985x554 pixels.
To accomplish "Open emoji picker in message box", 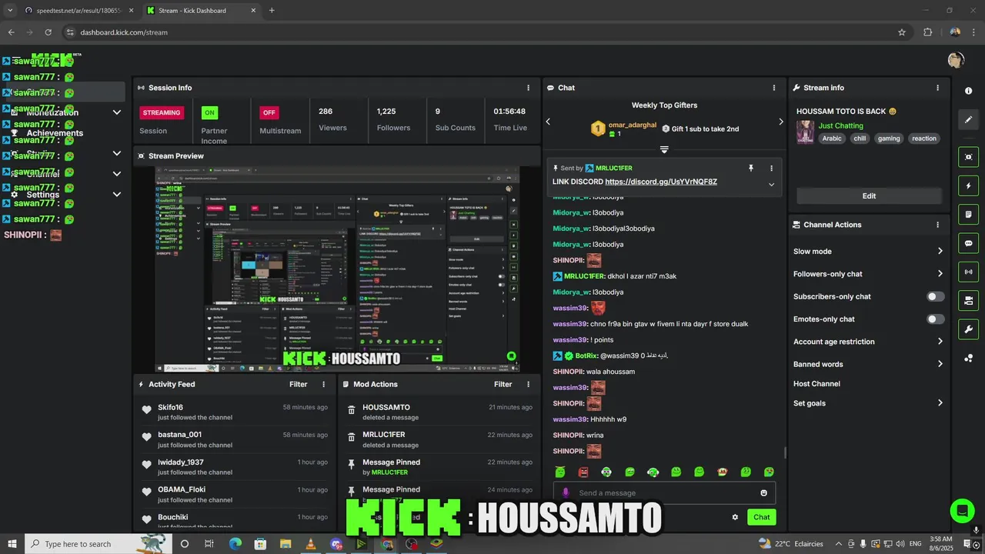I will click(763, 493).
